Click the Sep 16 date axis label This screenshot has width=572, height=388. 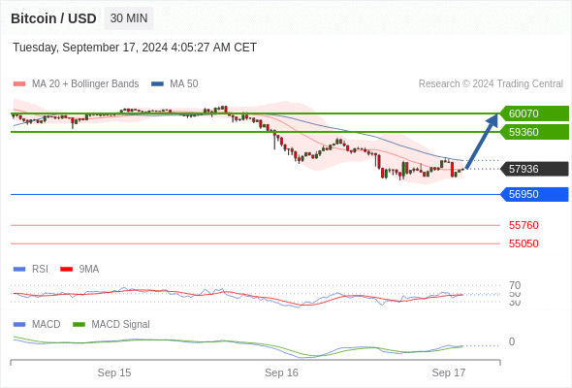pyautogui.click(x=281, y=372)
